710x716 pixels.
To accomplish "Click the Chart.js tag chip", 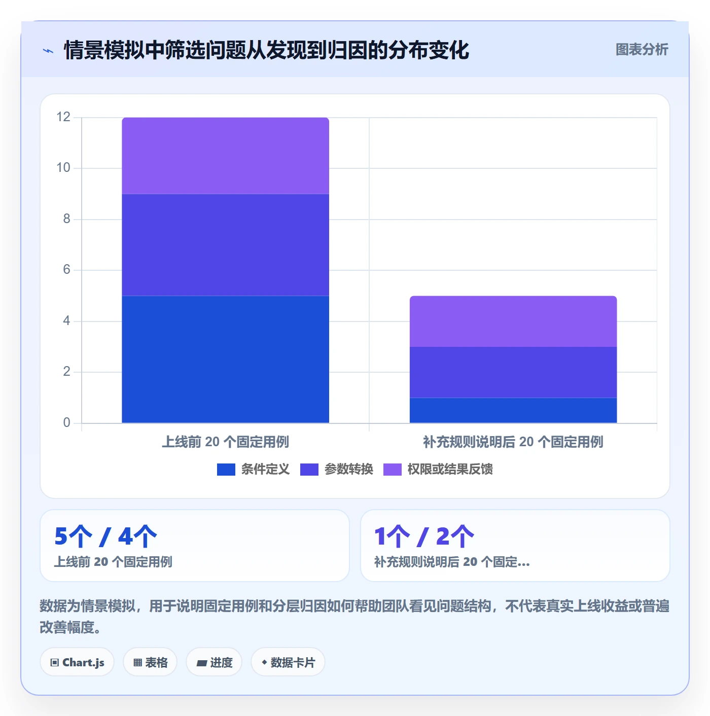I will coord(77,662).
